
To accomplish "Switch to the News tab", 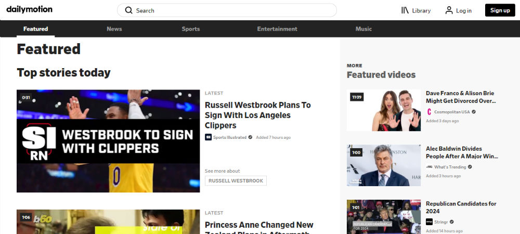I will [114, 29].
